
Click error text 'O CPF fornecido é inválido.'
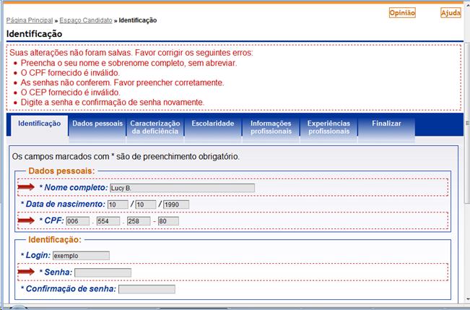70,73
